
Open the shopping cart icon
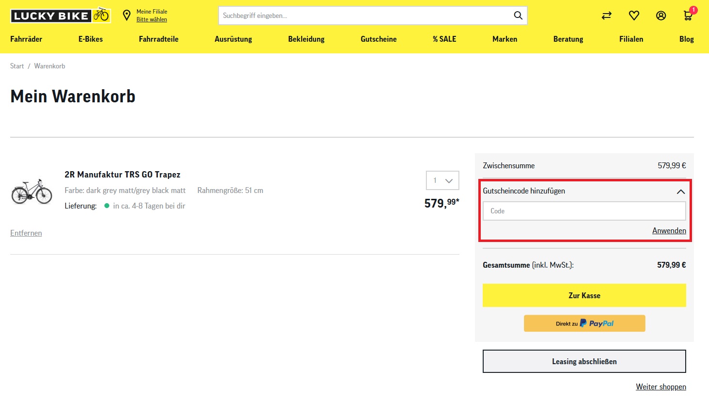pyautogui.click(x=688, y=16)
